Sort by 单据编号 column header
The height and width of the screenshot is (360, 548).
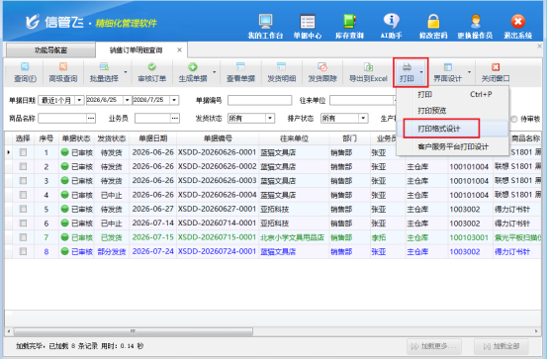(x=218, y=138)
